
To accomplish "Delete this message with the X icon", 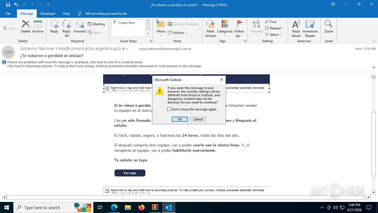I will pos(26,27).
